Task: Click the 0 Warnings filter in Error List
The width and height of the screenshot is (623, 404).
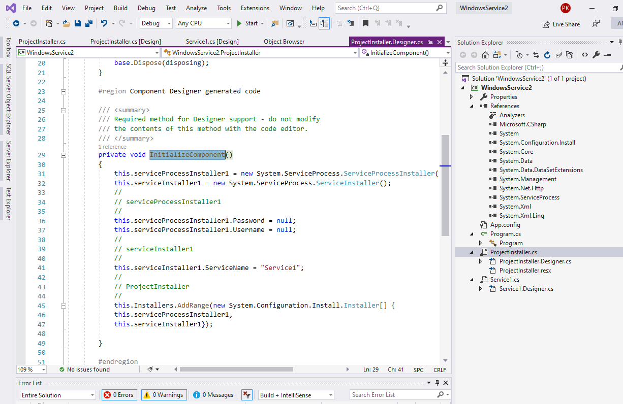Action: point(164,394)
